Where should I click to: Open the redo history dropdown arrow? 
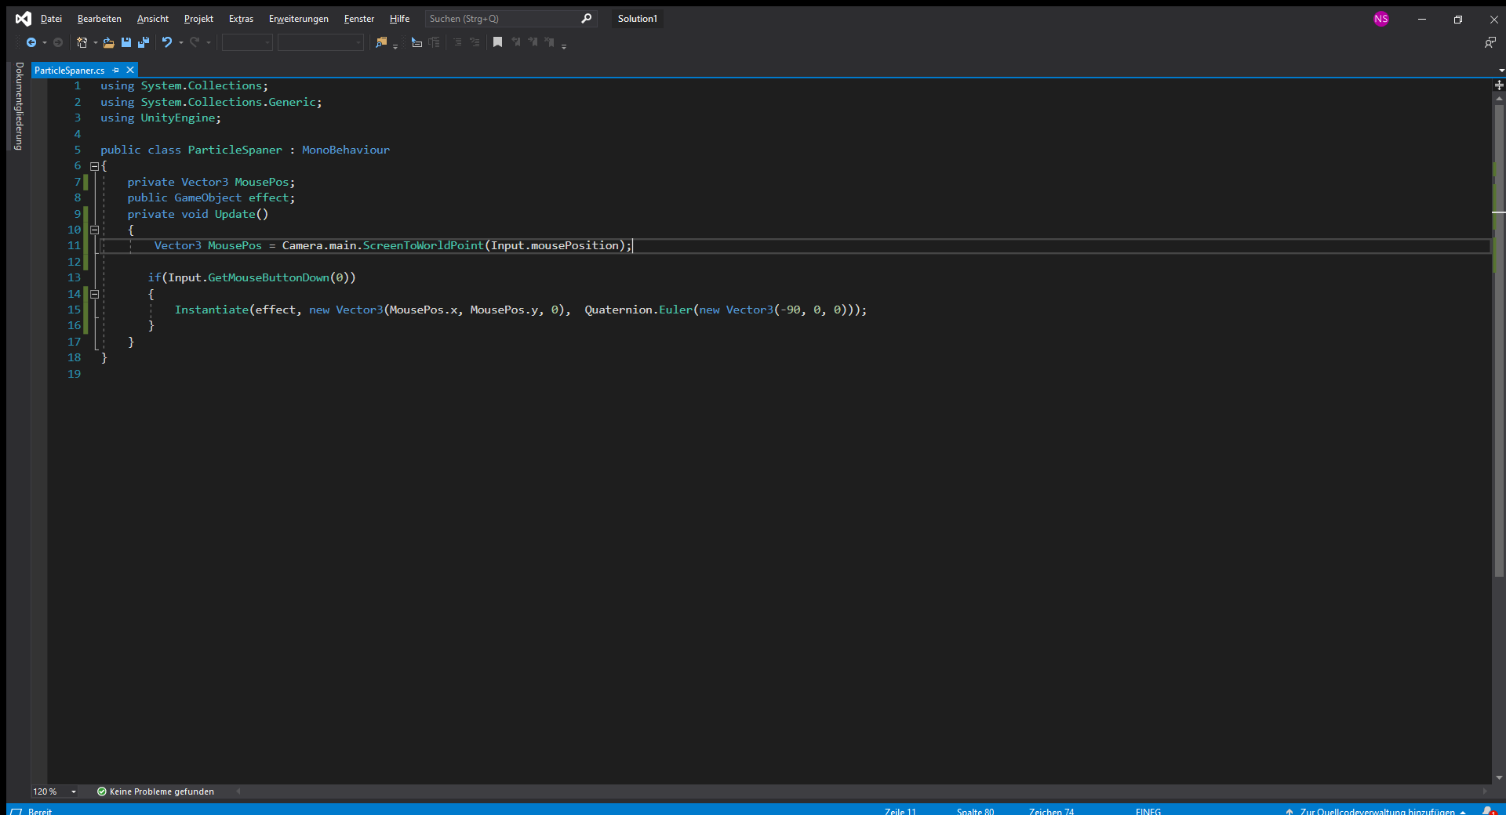pyautogui.click(x=209, y=42)
